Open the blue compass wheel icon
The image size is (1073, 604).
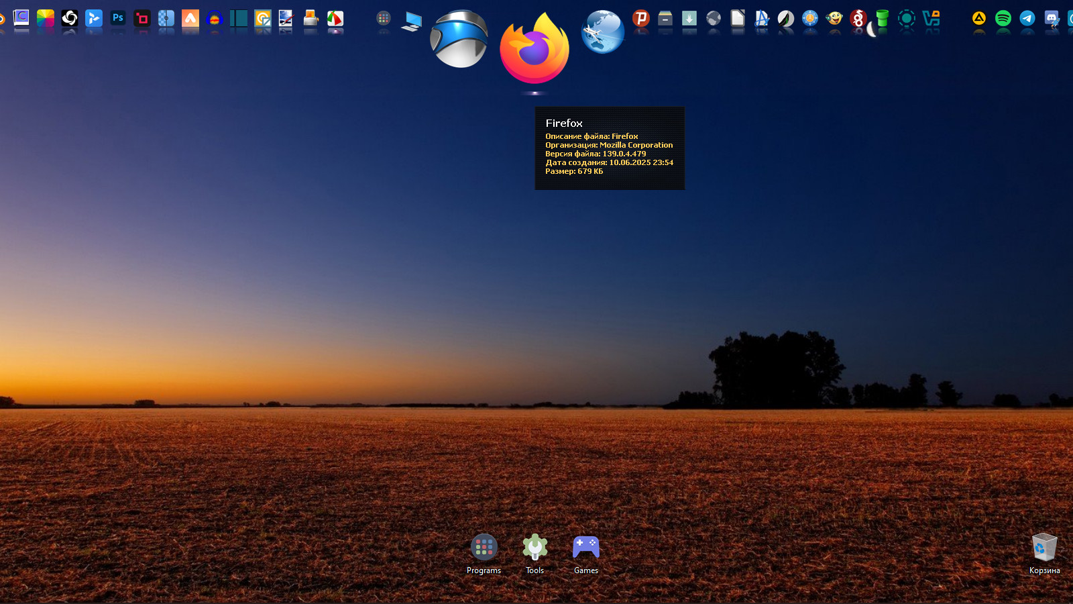coord(810,18)
